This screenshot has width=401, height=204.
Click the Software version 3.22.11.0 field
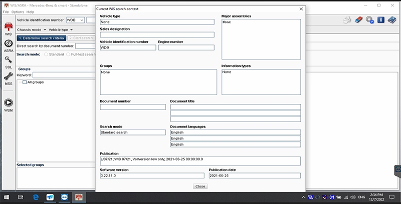click(152, 175)
